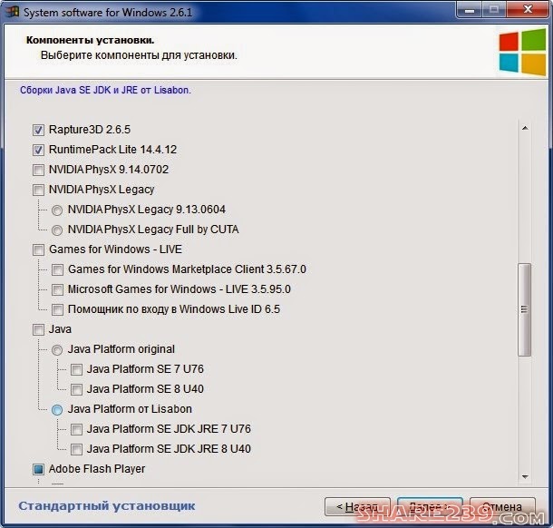The image size is (553, 528).
Task: Check Microsoft Games for Windows - LIVE 3.5.95.0
Action: click(57, 289)
